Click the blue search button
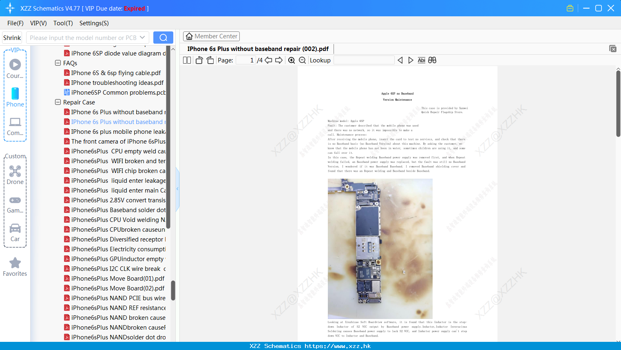The width and height of the screenshot is (621, 350). point(163,38)
